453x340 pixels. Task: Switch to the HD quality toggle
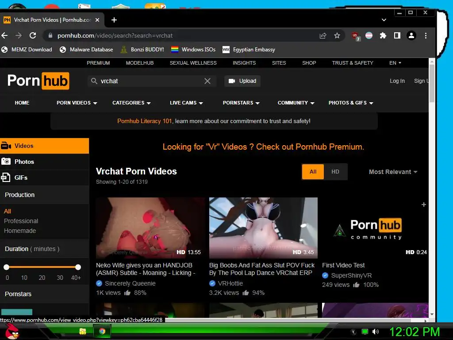[x=335, y=172]
